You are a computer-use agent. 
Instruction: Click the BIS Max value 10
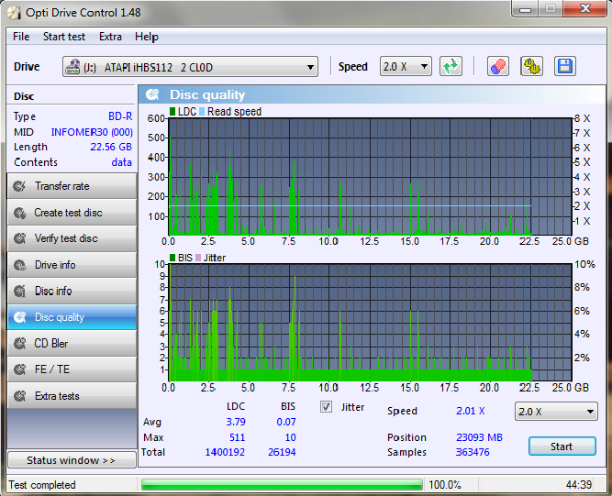290,437
